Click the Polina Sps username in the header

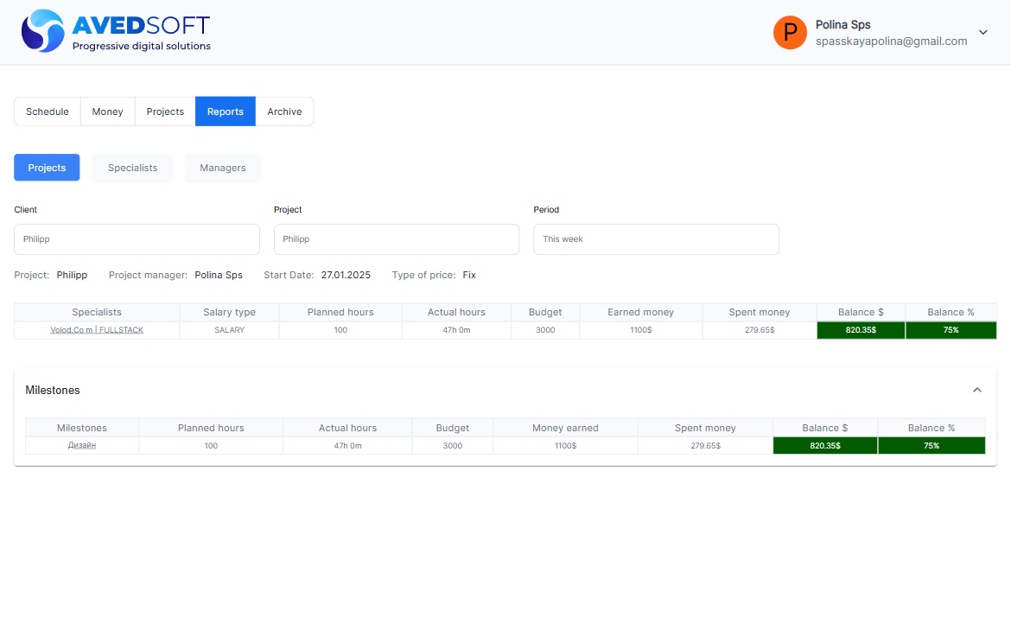coord(842,25)
